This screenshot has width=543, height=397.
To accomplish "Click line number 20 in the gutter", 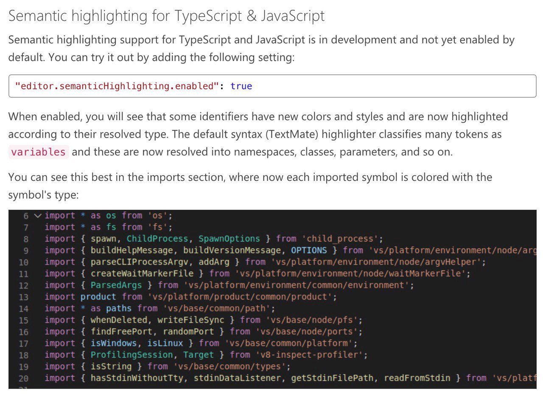I will 23,378.
